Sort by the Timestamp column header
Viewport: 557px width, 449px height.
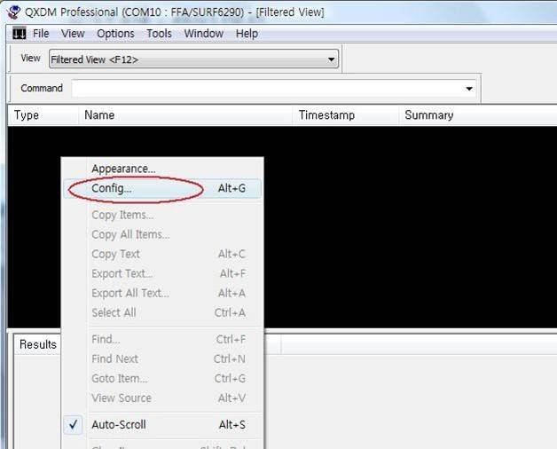tap(346, 115)
